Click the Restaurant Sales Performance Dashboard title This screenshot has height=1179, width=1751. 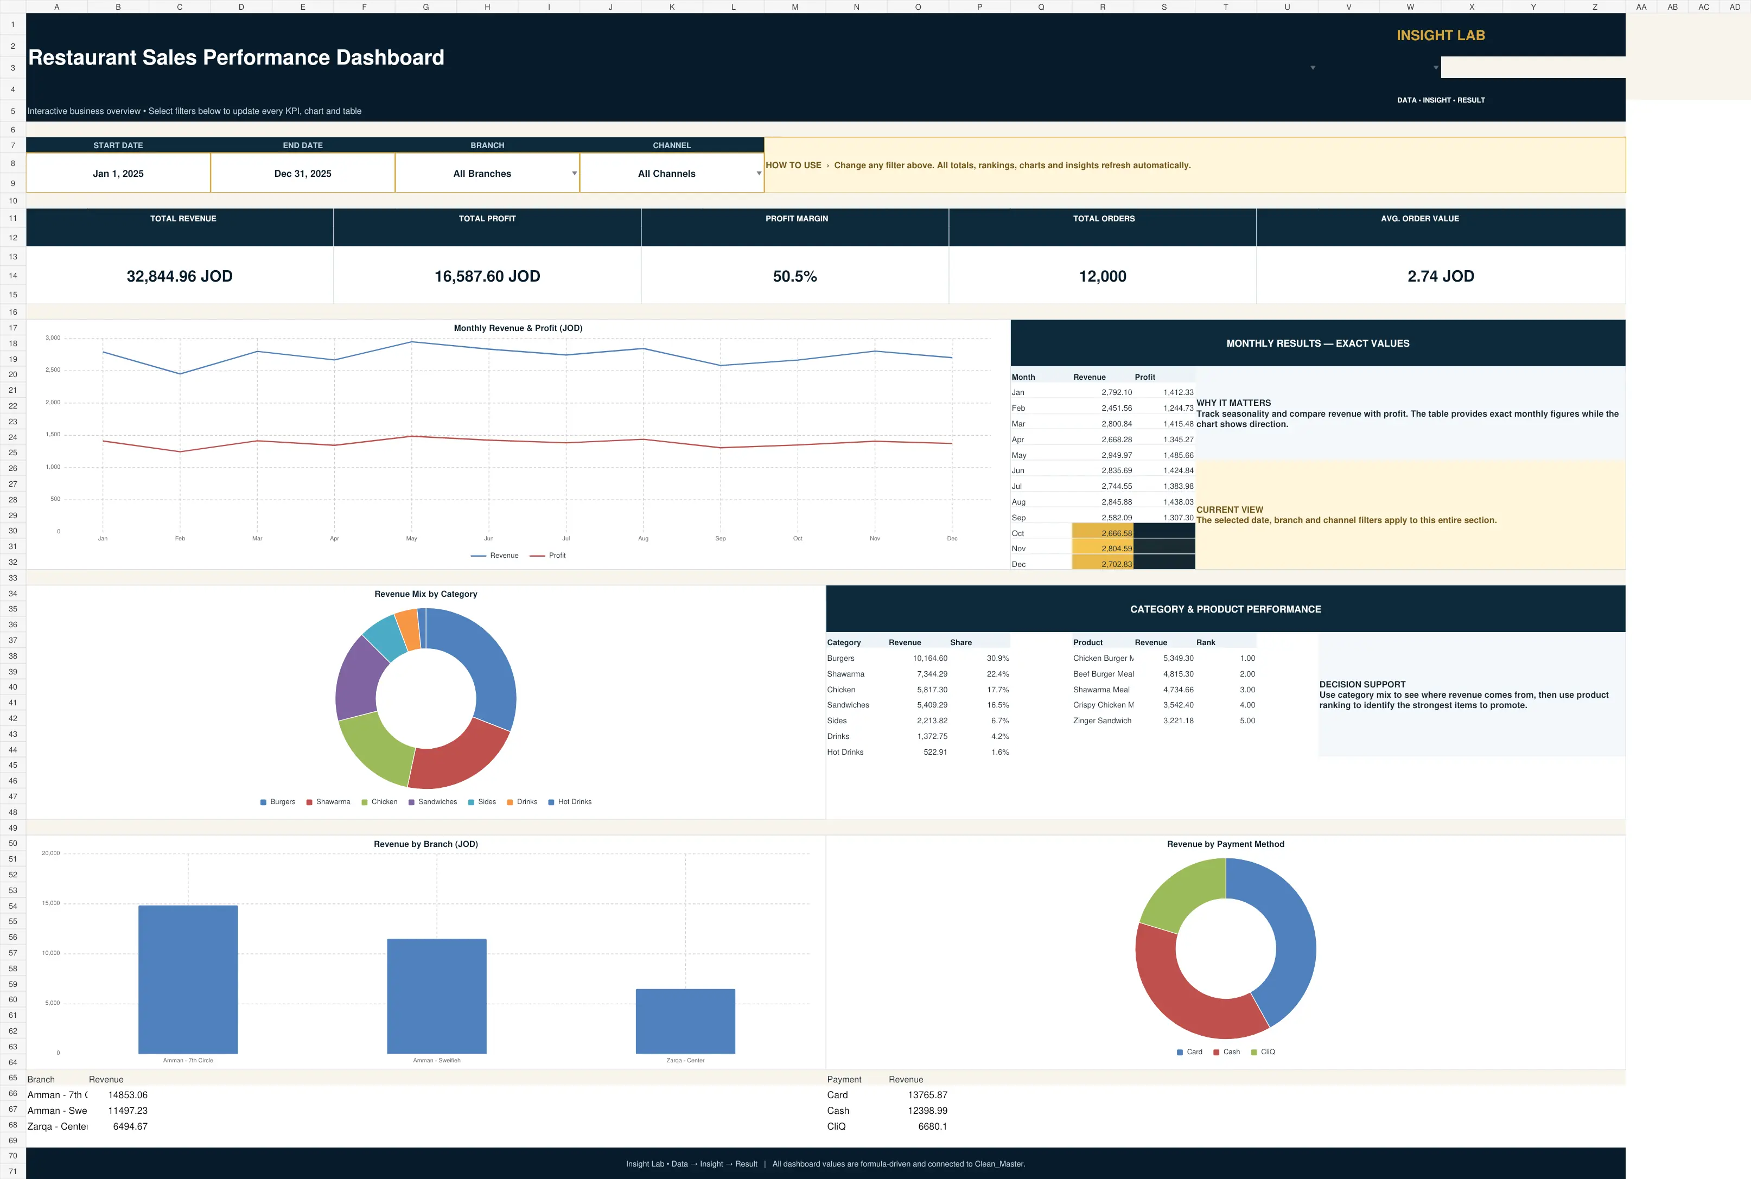[236, 58]
